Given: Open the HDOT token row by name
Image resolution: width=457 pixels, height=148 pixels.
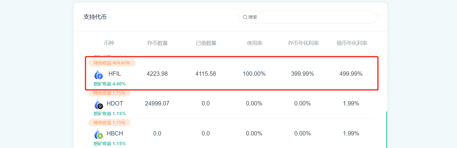Looking at the screenshot, I should tap(115, 104).
